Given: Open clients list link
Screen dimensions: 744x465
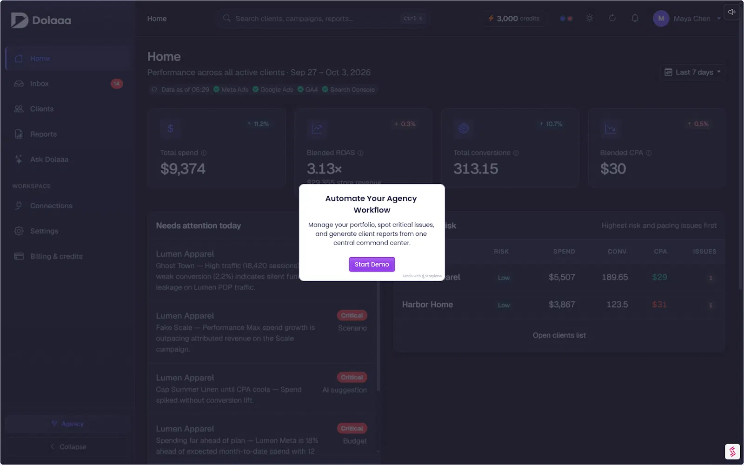Looking at the screenshot, I should 559,335.
